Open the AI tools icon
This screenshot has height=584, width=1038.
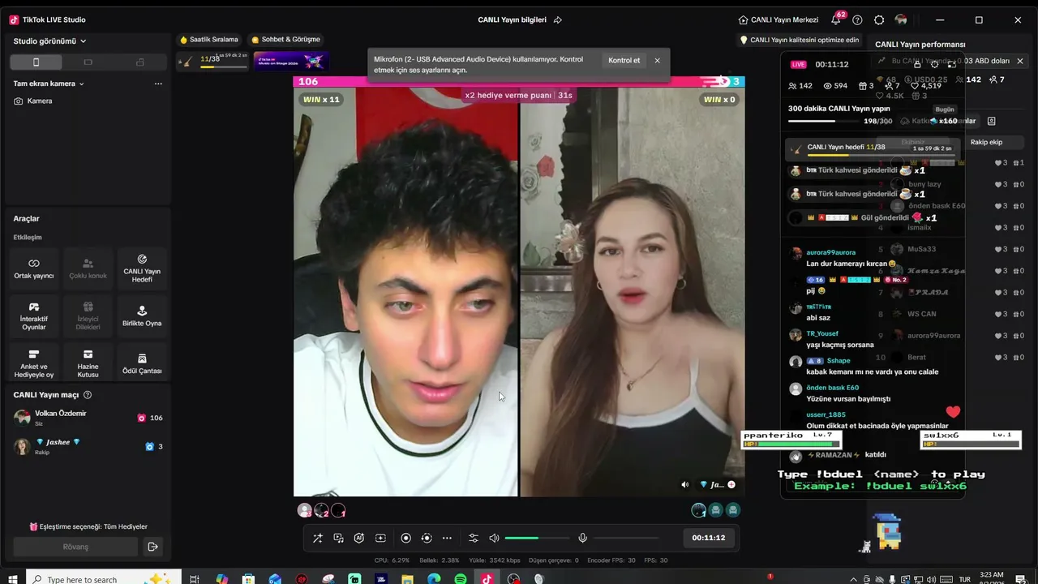click(x=359, y=538)
